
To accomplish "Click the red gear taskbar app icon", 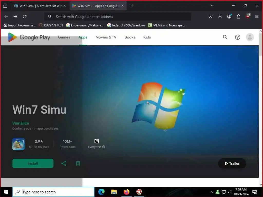I will (x=139, y=192).
